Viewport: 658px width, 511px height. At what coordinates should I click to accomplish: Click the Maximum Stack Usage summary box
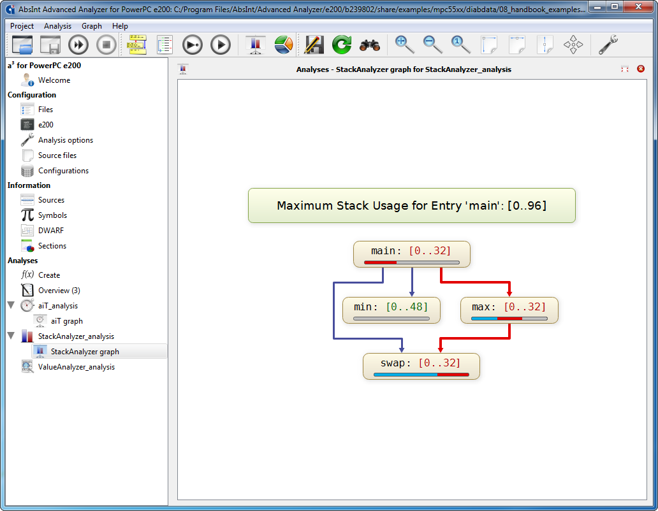tap(412, 205)
